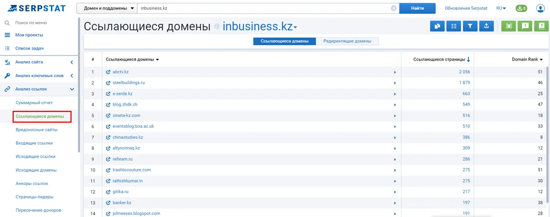Expand the Анализ ключевых слов menu section
The width and height of the screenshot is (550, 217).
click(71, 76)
